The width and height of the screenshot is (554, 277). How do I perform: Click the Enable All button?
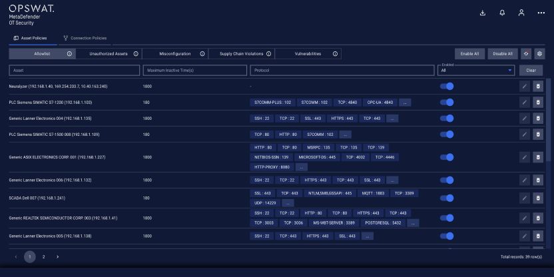[469, 54]
